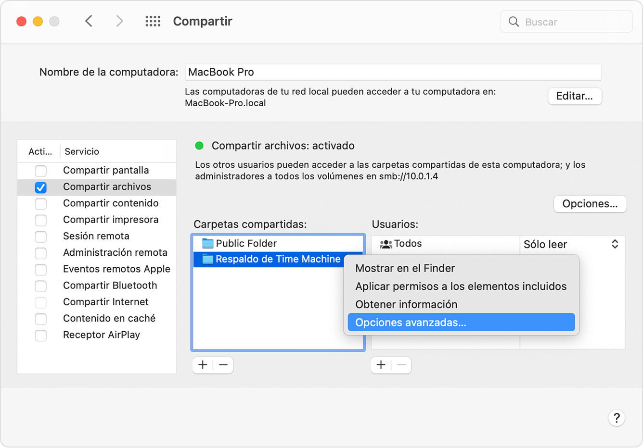Enable Compartir impresora checkbox
The width and height of the screenshot is (643, 448).
tap(41, 220)
